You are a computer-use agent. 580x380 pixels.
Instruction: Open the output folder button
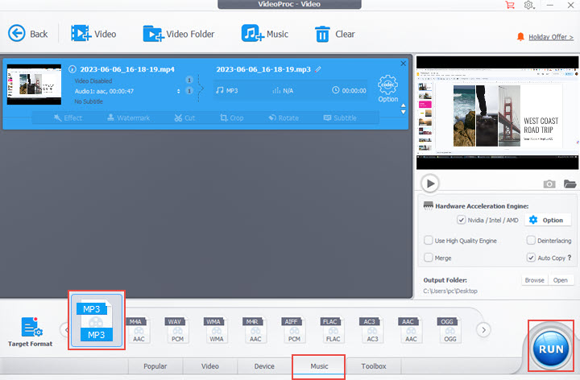(561, 280)
